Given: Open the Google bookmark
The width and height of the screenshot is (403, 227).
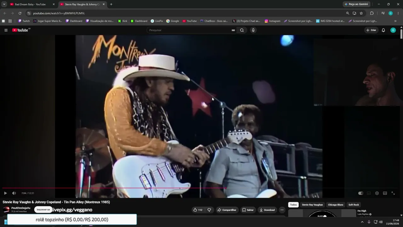Looking at the screenshot, I should tap(173, 21).
